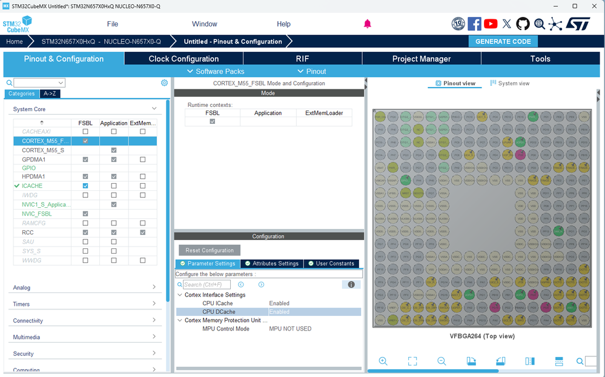Collapse the System Core category

[154, 109]
